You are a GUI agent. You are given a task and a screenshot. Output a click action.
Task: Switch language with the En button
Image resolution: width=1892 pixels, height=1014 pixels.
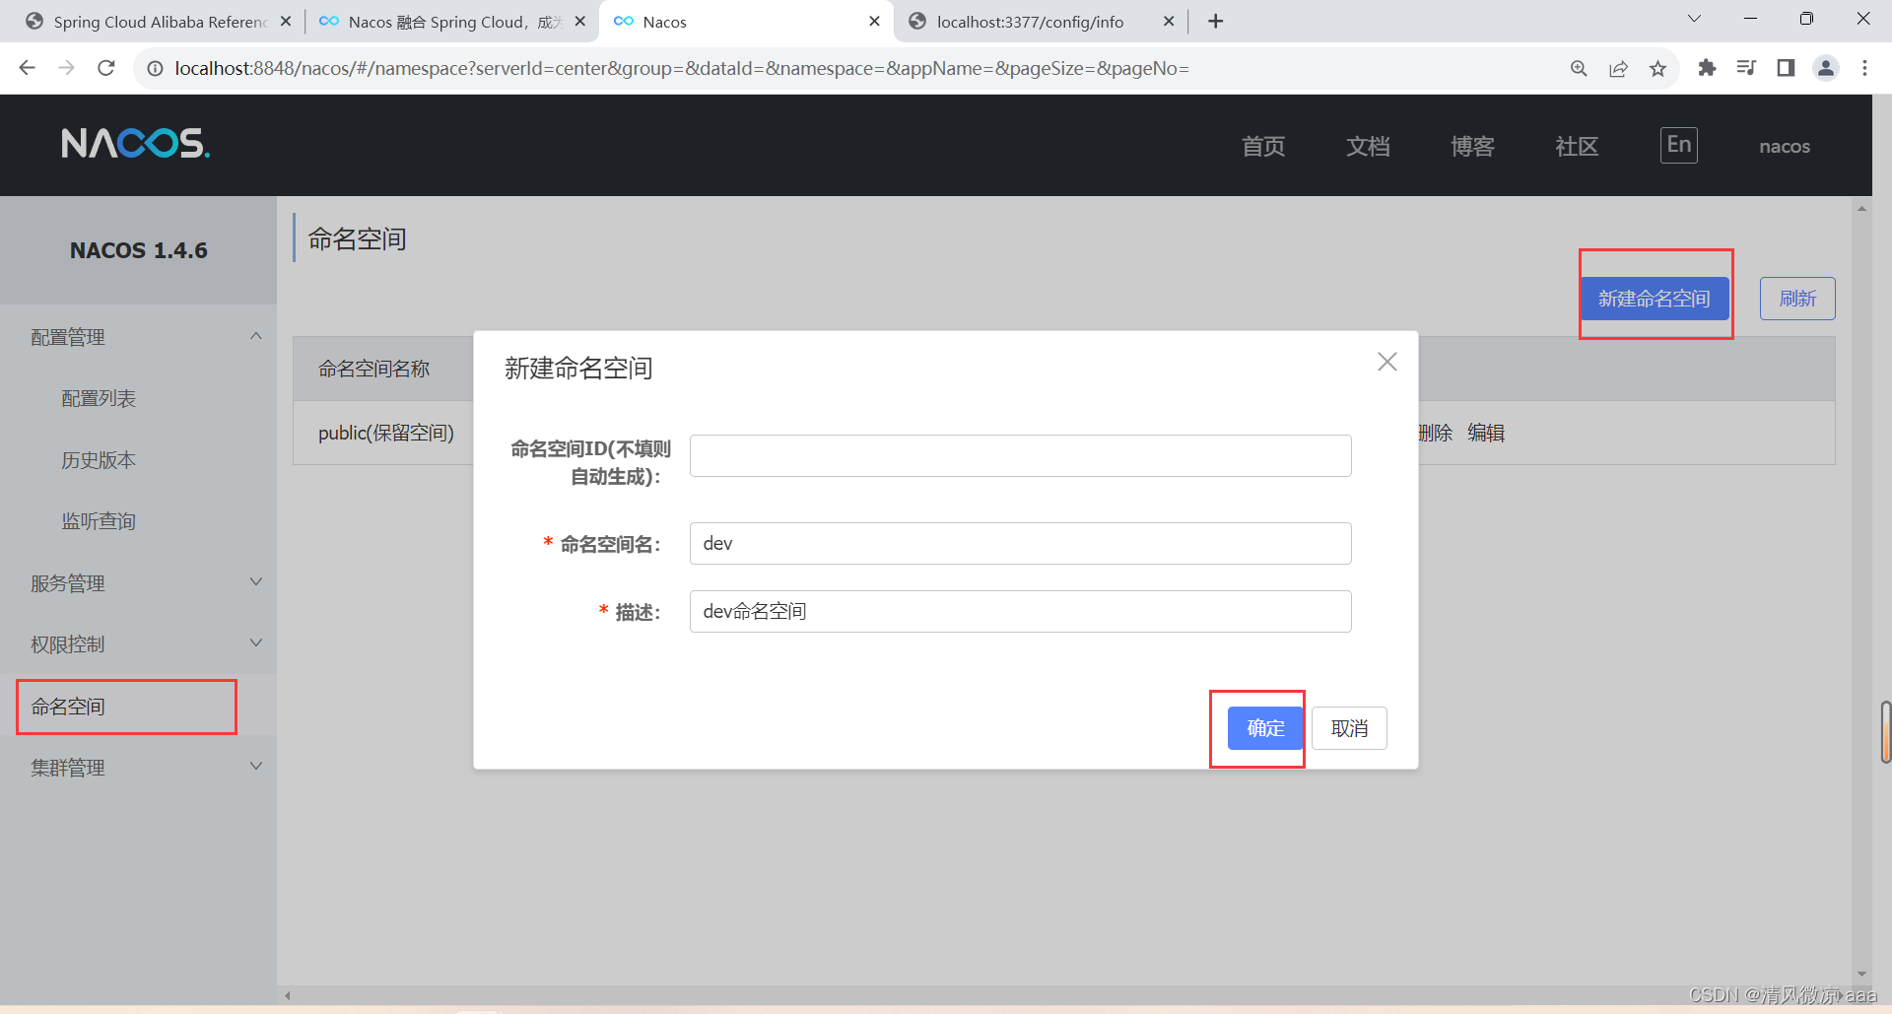tap(1678, 145)
